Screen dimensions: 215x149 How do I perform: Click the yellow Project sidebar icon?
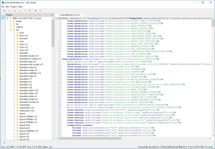coord(3,17)
